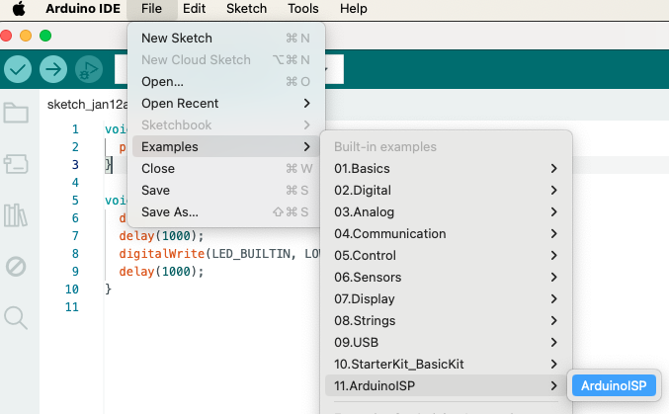The width and height of the screenshot is (669, 414).
Task: Open the Sketch menu
Action: [246, 9]
